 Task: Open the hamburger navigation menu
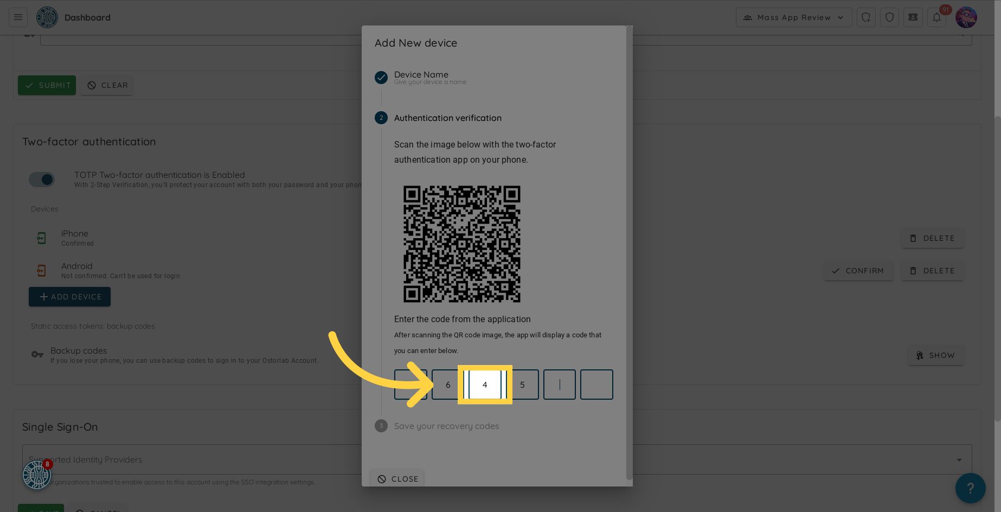point(18,17)
